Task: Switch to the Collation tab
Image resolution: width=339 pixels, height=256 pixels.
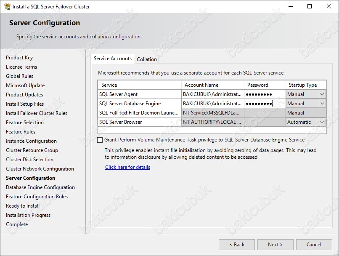Action: point(147,59)
